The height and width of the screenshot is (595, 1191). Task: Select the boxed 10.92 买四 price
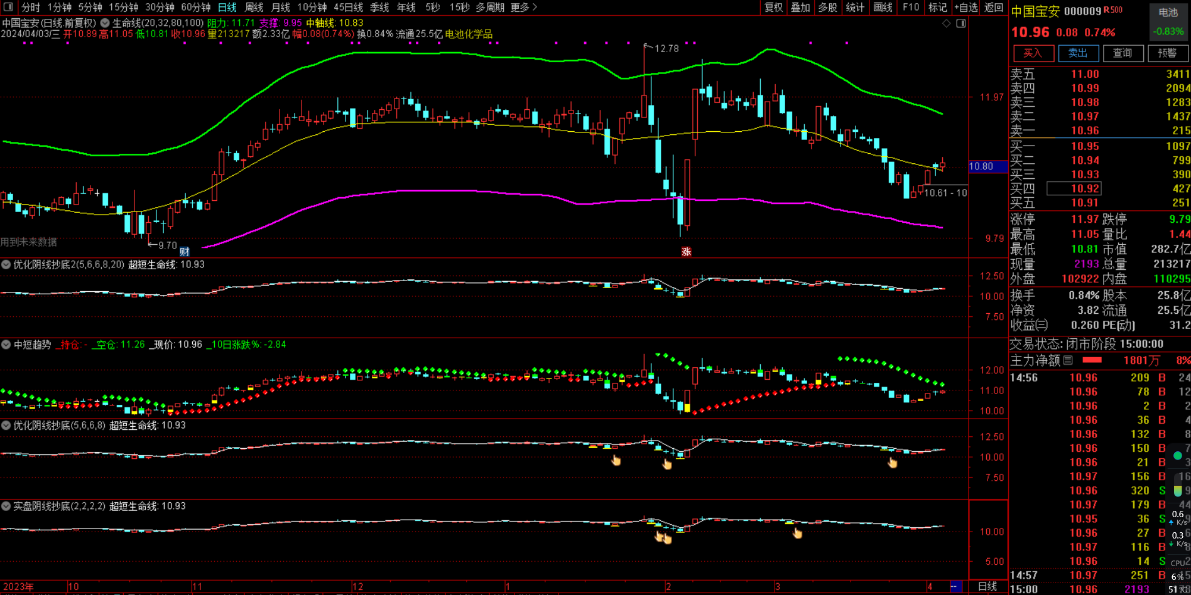point(1074,188)
